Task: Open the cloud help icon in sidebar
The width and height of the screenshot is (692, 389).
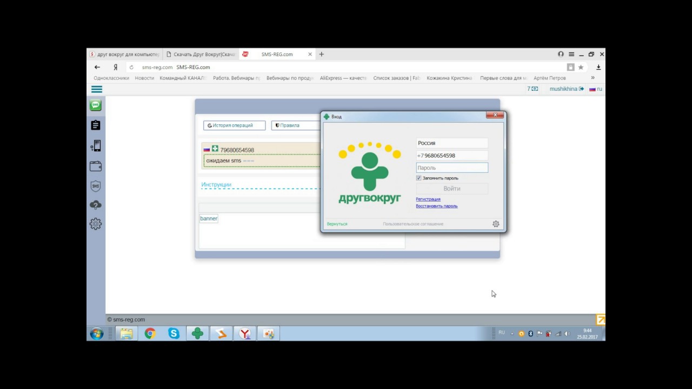Action: (96, 205)
